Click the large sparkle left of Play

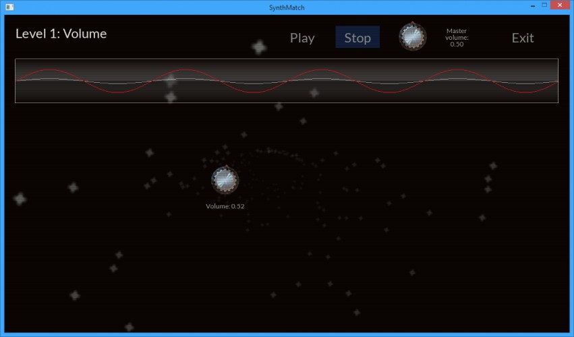tap(259, 47)
